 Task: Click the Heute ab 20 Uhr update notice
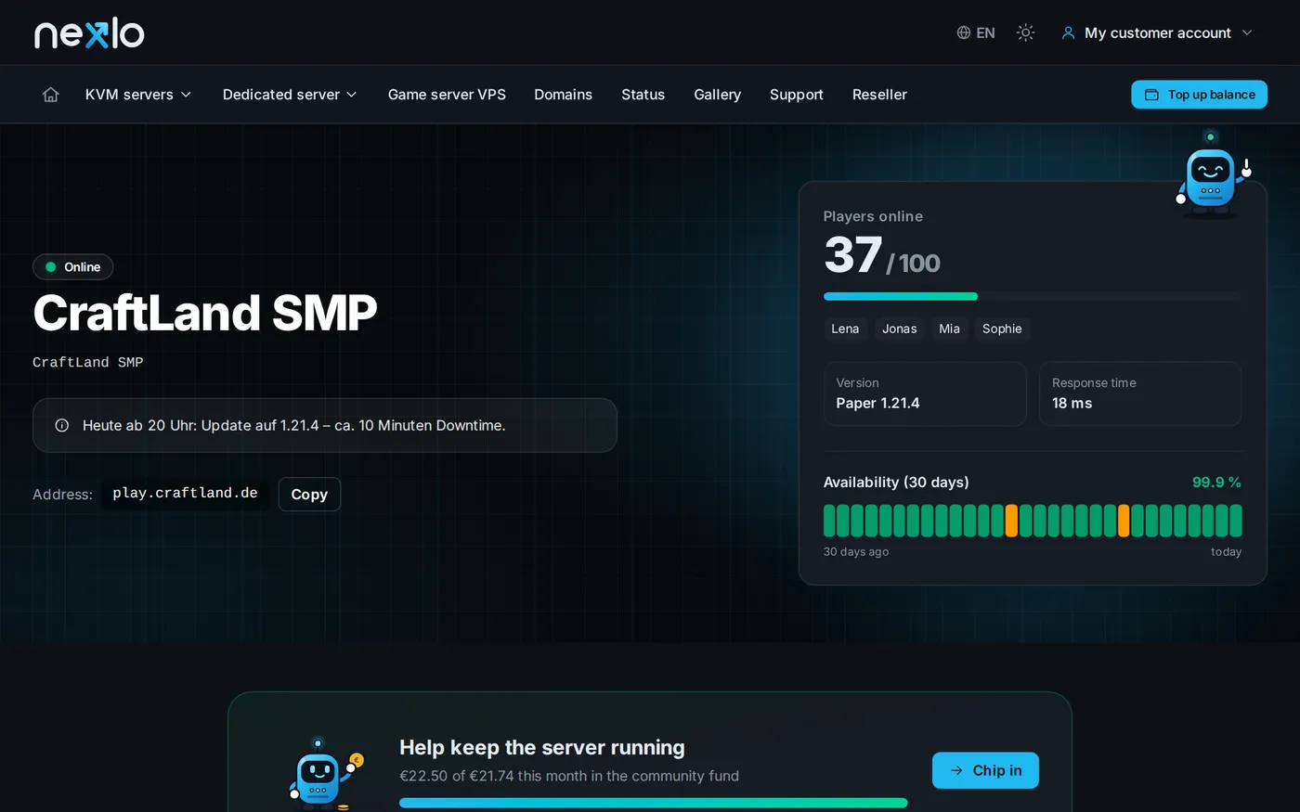[325, 426]
